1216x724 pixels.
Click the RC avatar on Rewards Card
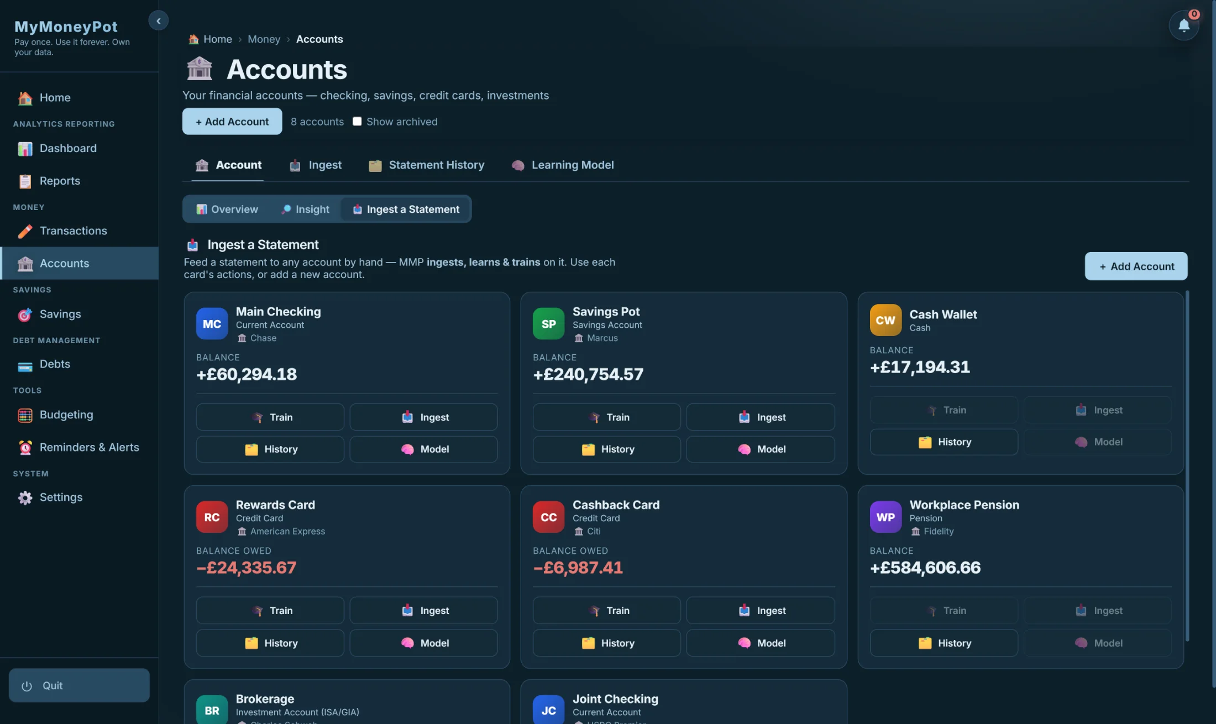[x=212, y=517]
